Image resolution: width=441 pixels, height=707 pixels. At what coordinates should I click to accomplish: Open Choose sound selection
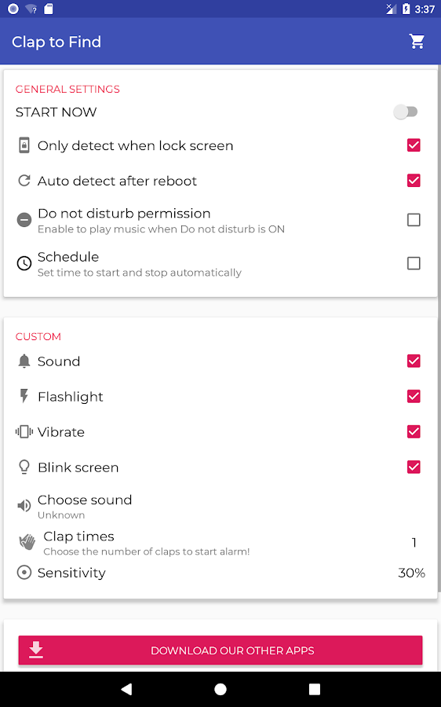click(x=220, y=507)
